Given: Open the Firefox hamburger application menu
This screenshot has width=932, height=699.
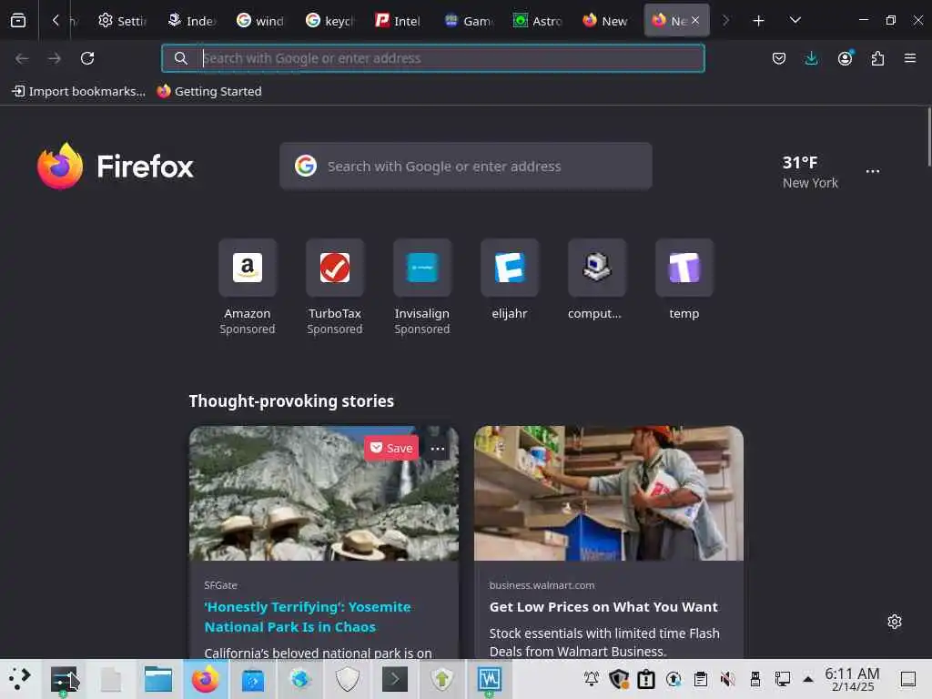Looking at the screenshot, I should [910, 58].
